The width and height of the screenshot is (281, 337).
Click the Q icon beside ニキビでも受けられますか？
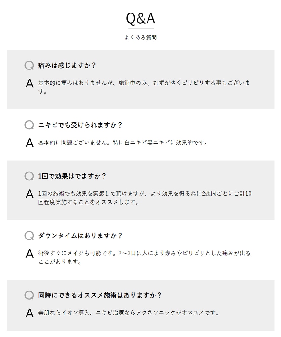[x=29, y=125]
